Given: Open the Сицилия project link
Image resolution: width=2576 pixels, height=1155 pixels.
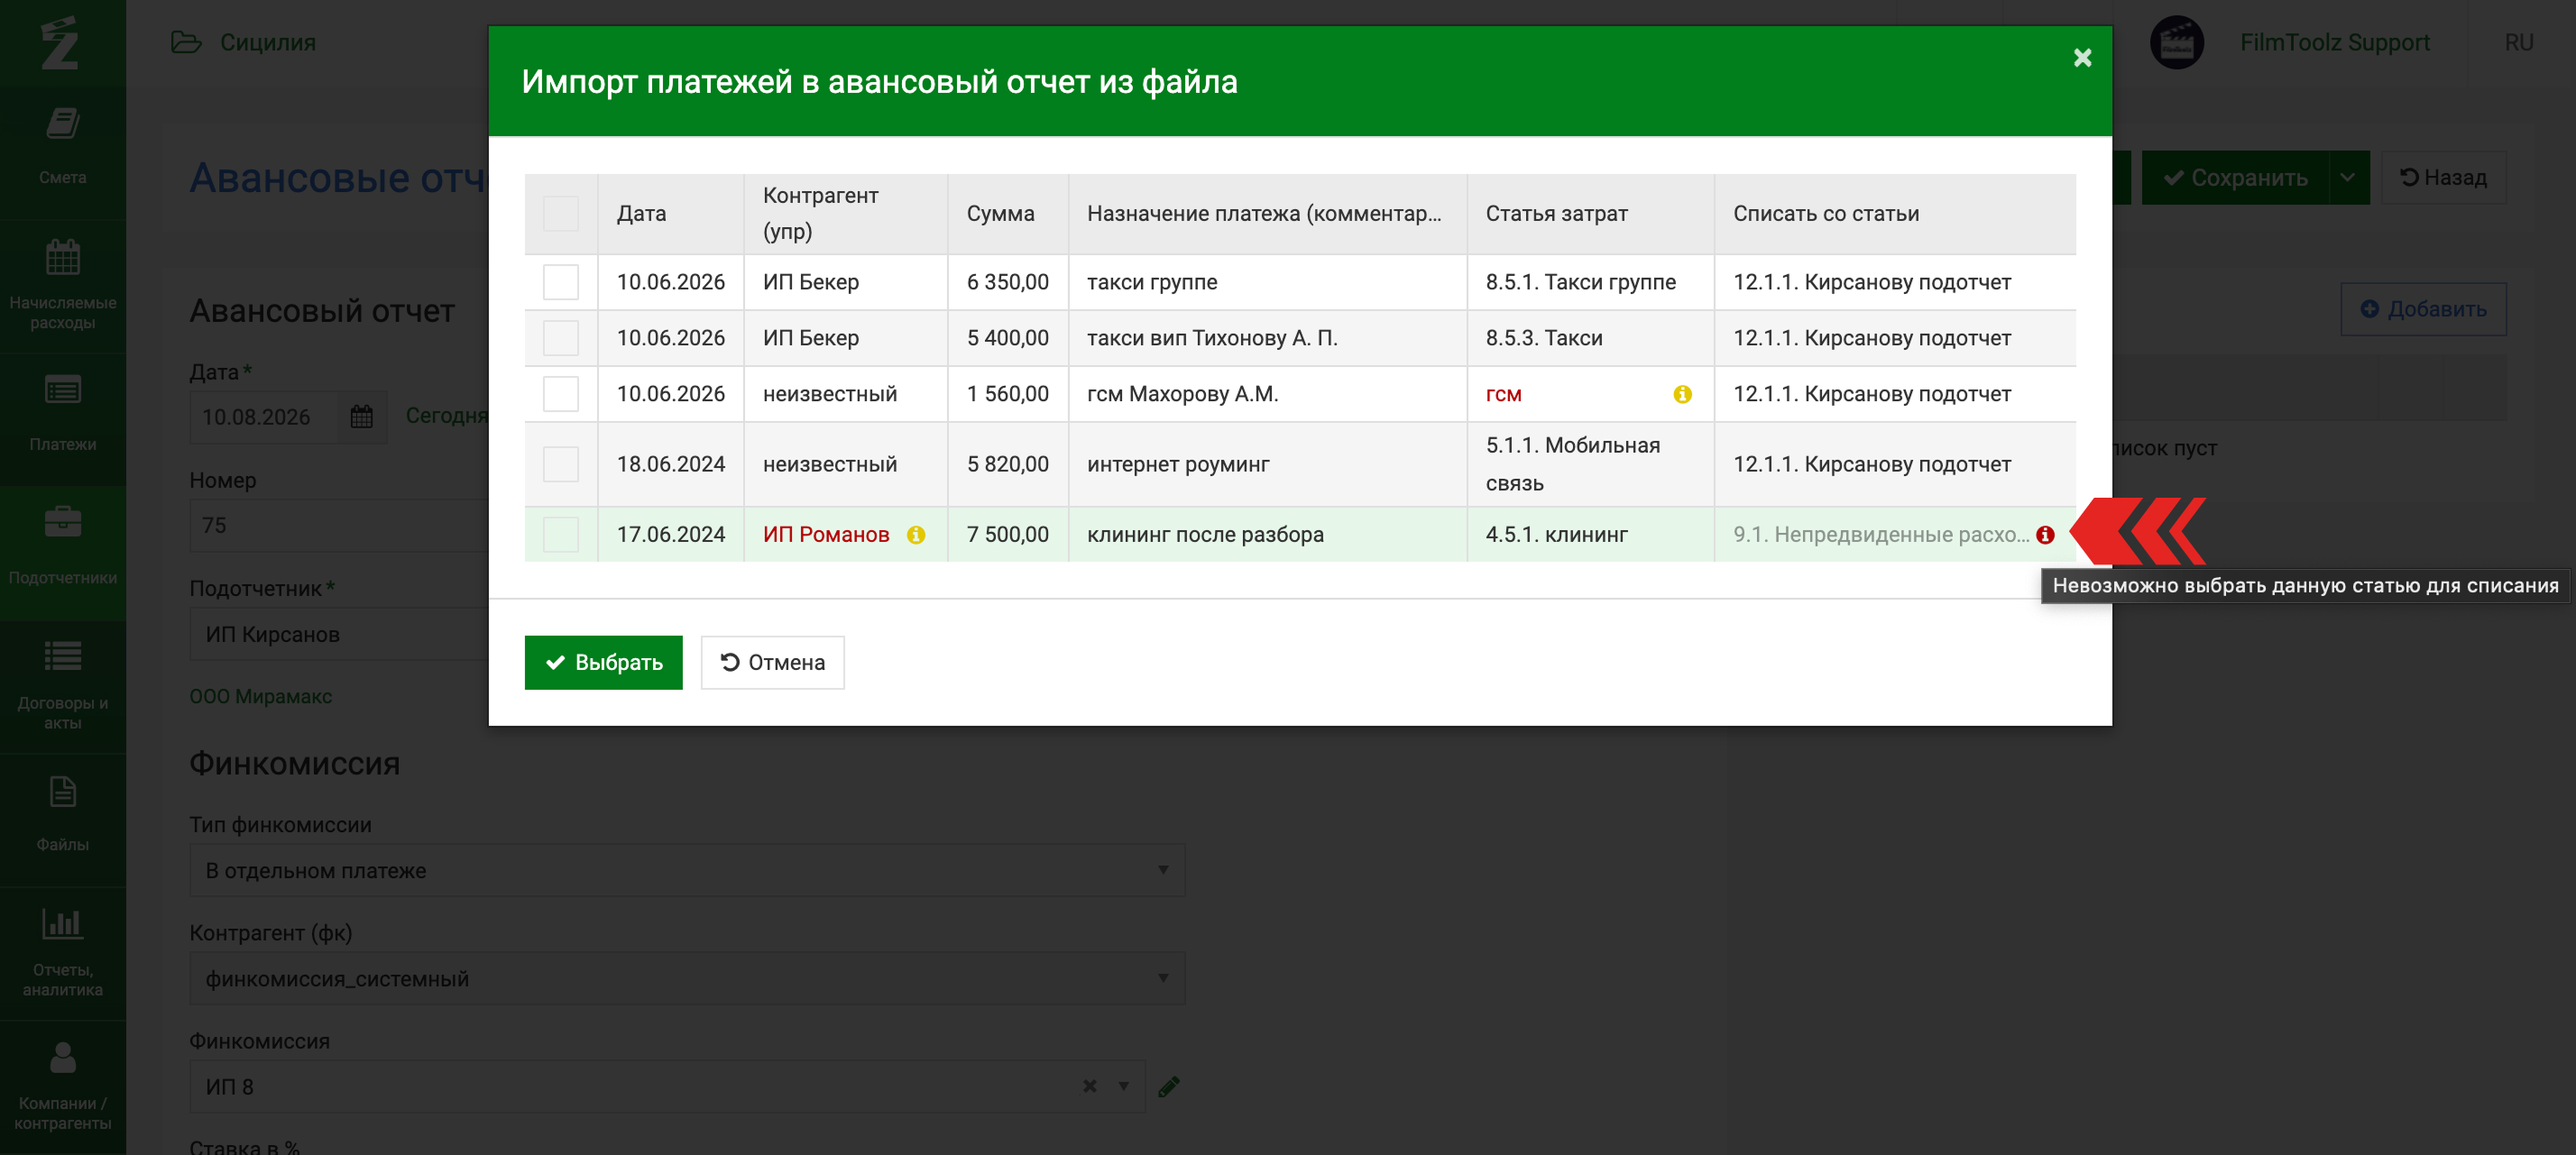Looking at the screenshot, I should coord(267,42).
